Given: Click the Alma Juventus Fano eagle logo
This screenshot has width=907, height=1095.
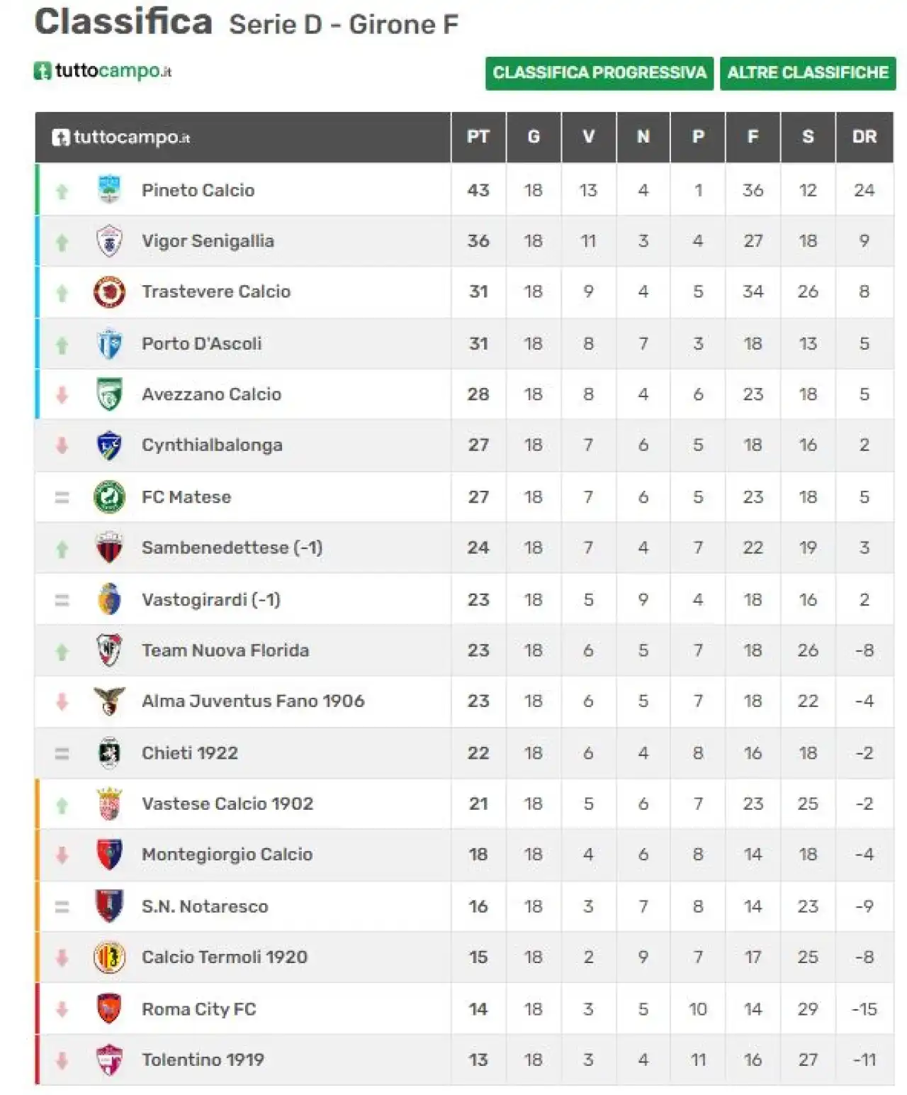Looking at the screenshot, I should pos(109,701).
